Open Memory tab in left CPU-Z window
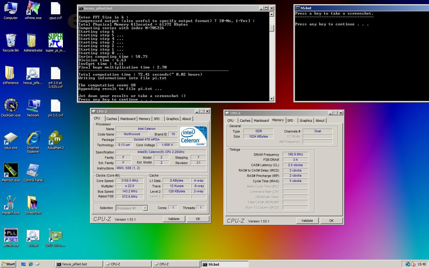The image size is (429, 268). (x=144, y=119)
